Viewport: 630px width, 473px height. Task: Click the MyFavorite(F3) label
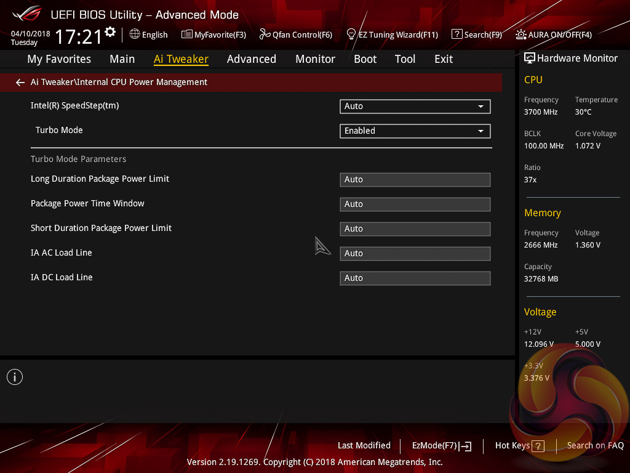[x=220, y=35]
